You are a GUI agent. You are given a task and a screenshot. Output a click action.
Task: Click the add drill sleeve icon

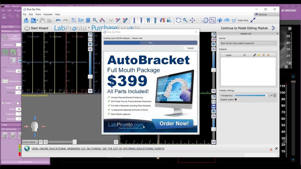point(125,20)
